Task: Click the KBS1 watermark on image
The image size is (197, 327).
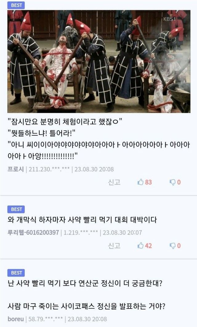Action: [170, 19]
